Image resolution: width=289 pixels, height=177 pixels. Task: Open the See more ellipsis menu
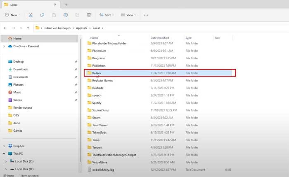146,15
